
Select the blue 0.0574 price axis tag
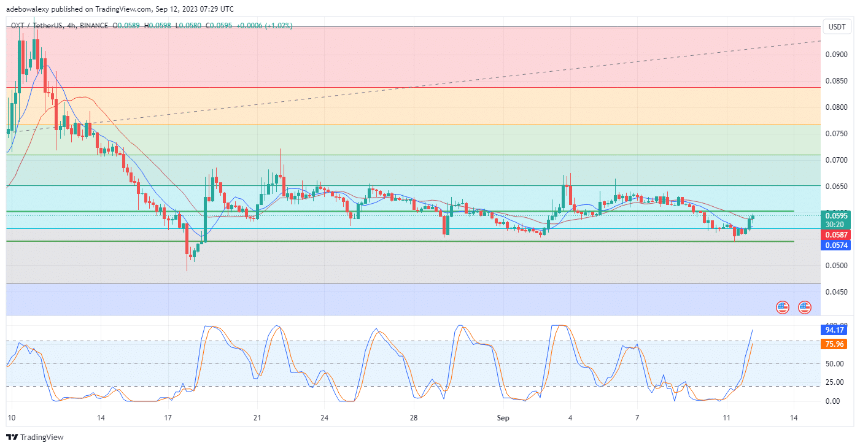pos(836,245)
